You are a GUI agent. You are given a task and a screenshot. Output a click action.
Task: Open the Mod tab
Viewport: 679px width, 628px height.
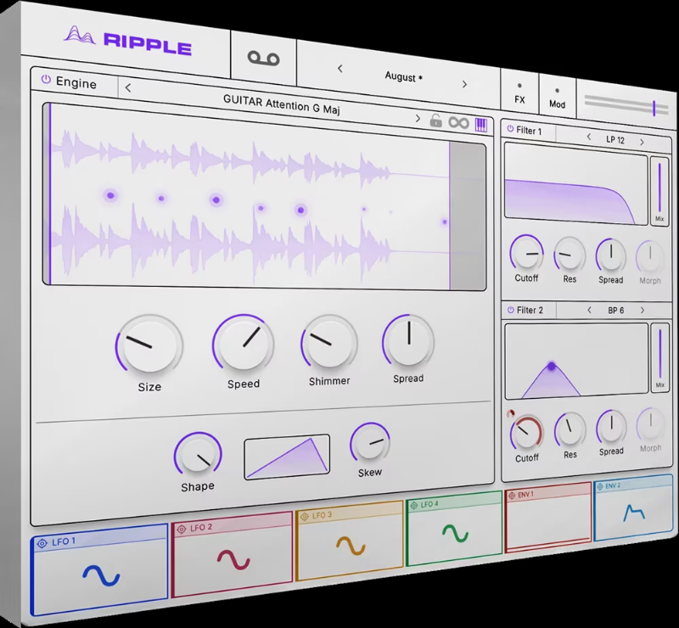click(x=557, y=98)
